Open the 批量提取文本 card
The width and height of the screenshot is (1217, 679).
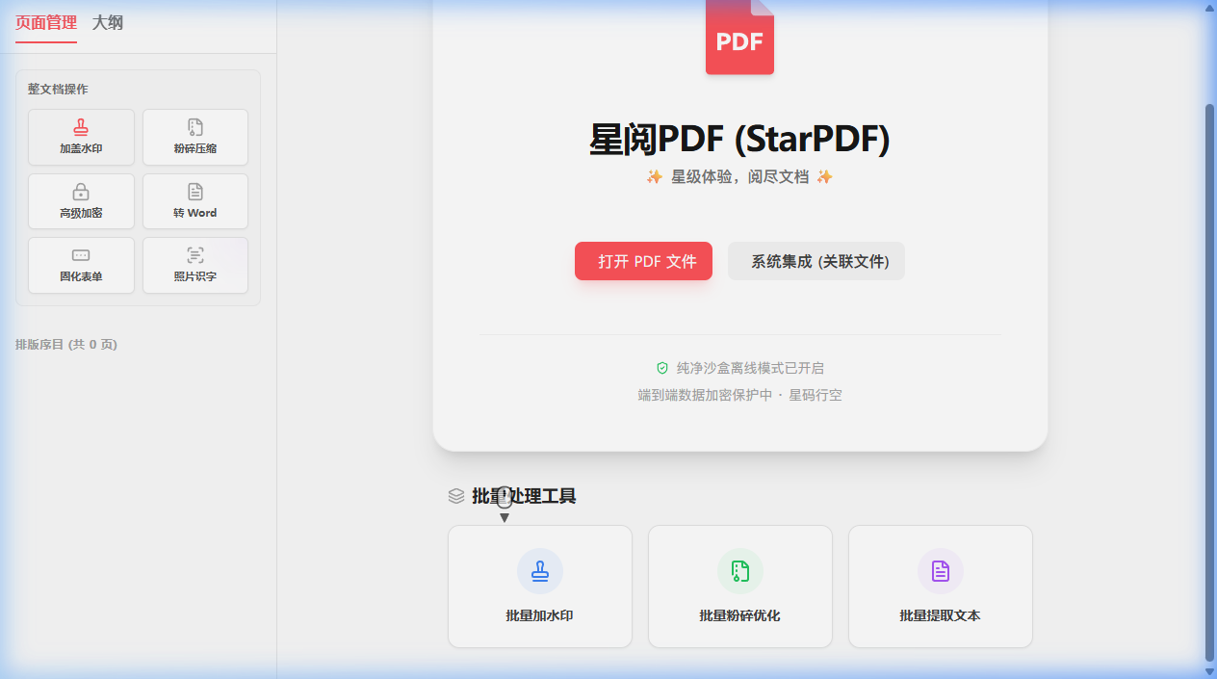click(941, 587)
